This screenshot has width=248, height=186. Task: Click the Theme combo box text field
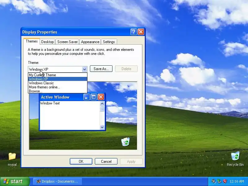coord(55,69)
